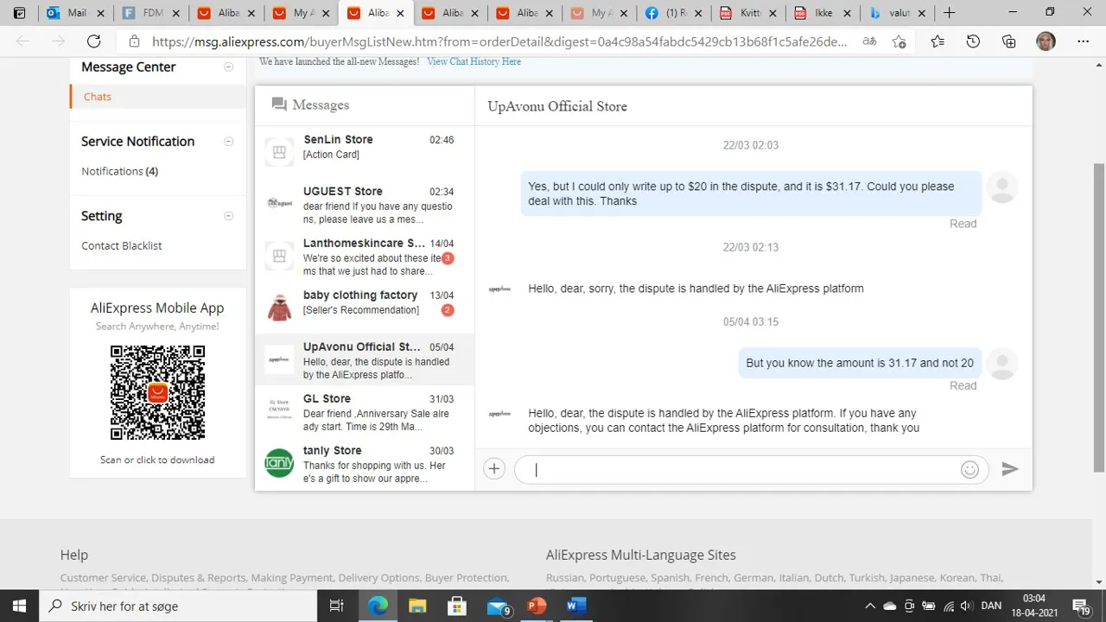Click the tanly store green avatar
This screenshot has width=1106, height=622.
279,463
